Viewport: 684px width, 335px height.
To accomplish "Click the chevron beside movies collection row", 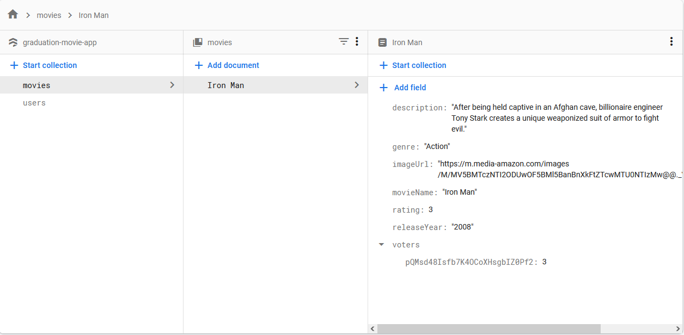I will [x=172, y=85].
